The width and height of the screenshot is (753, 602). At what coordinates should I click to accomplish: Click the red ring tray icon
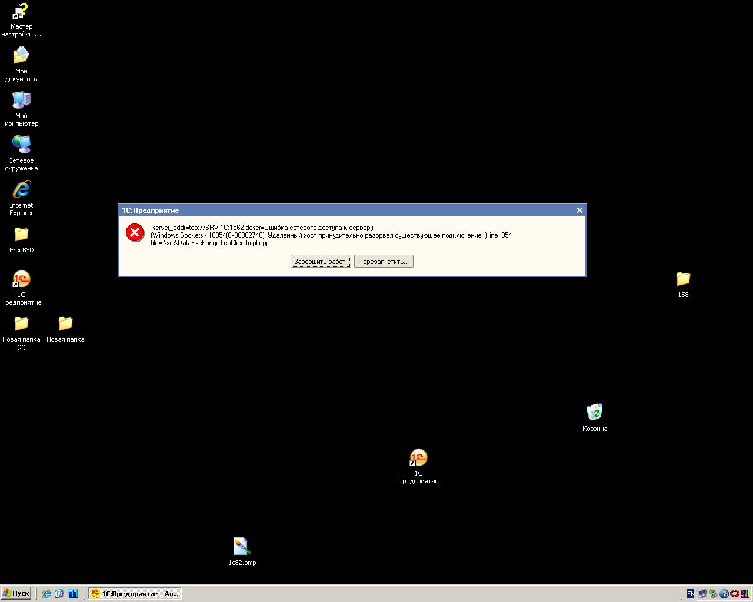(x=735, y=594)
